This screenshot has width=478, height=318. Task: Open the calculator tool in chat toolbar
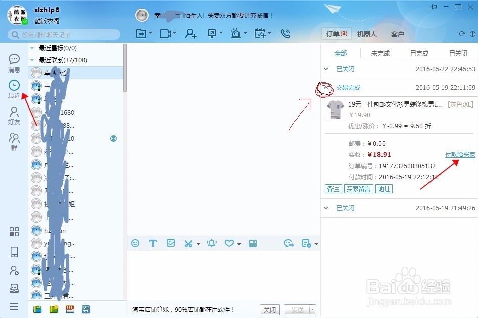tap(253, 243)
